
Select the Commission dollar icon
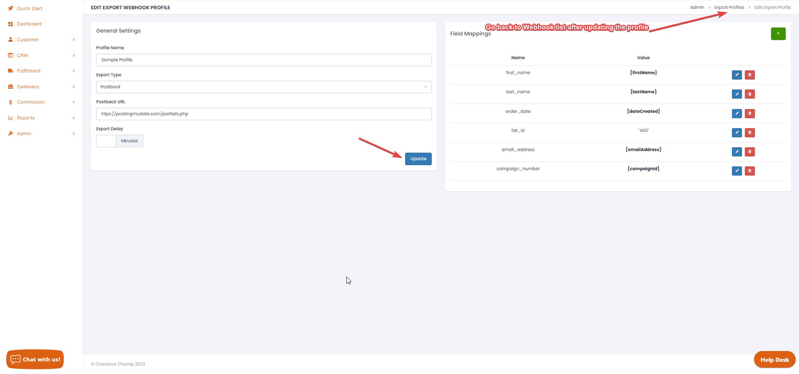[x=9, y=102]
